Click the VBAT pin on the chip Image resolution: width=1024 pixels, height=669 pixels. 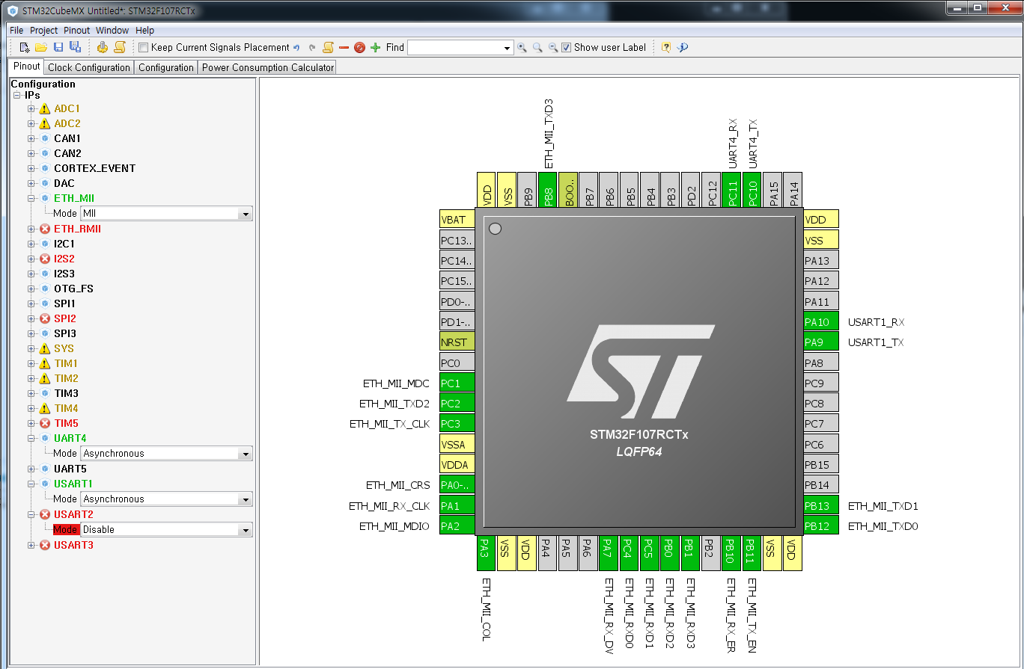(x=457, y=220)
